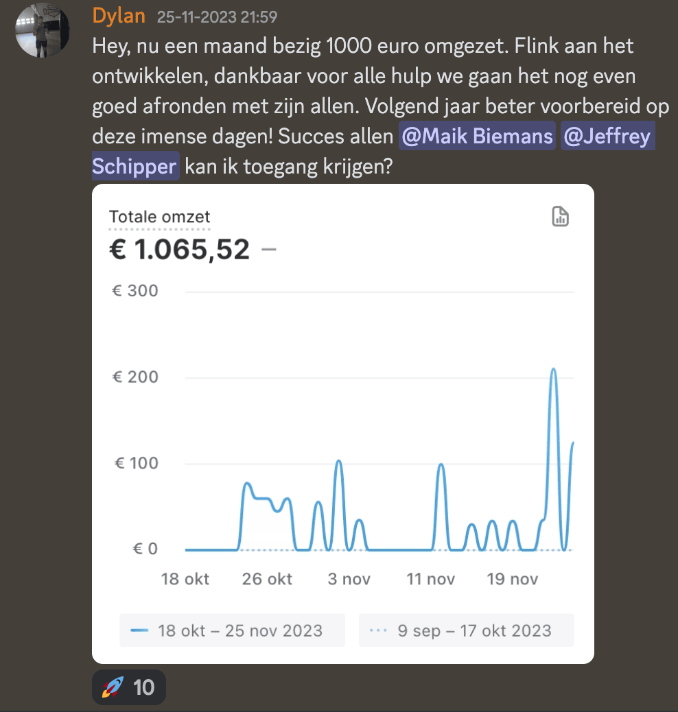Click the € 300 y-axis label
Screen dimensions: 678x712
point(135,291)
